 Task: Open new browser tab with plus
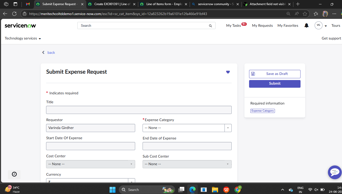[298, 4]
